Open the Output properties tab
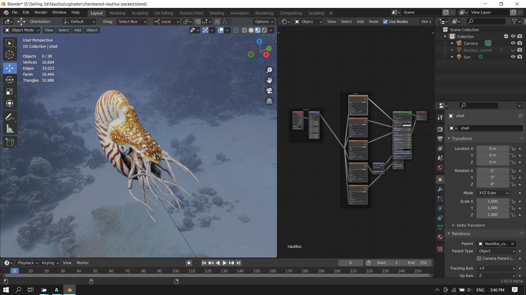The height and width of the screenshot is (295, 526). [x=440, y=139]
